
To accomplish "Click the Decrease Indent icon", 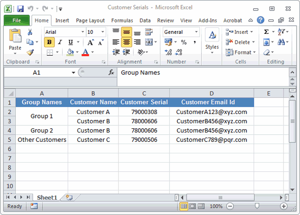I will 116,52.
